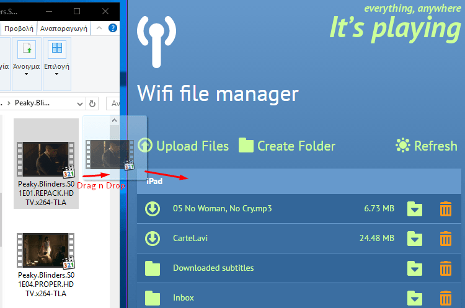465x308 pixels.
Task: Expand the Άνοιγμα dropdown arrow
Action: click(27, 74)
